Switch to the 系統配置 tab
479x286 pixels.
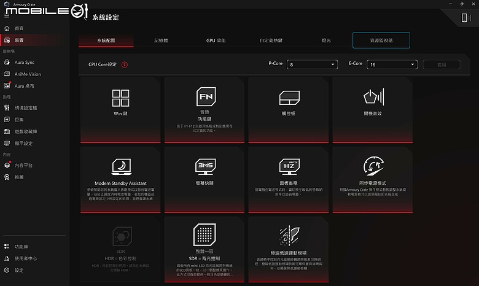pos(106,41)
